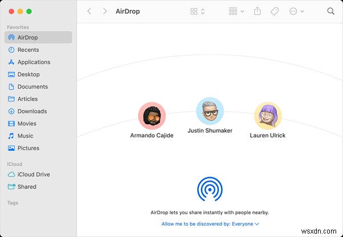Click the Favorites section header

point(18,27)
